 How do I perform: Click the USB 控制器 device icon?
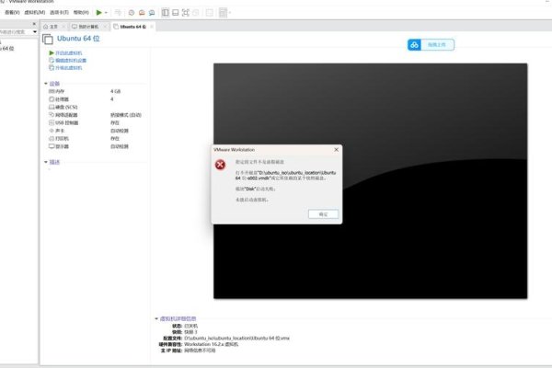tap(52, 122)
